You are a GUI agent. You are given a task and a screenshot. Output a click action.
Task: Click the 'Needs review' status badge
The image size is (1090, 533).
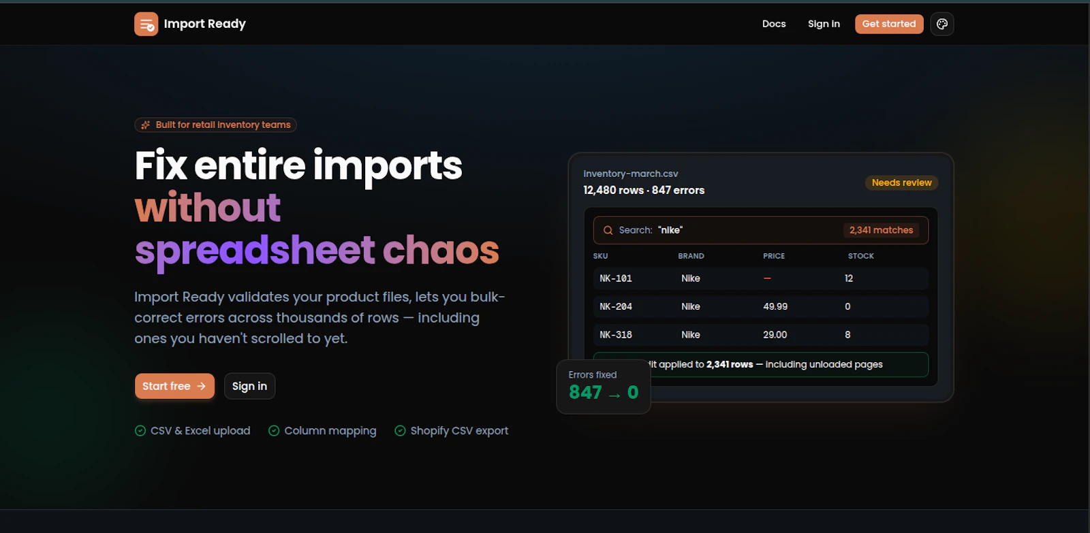[x=901, y=182]
